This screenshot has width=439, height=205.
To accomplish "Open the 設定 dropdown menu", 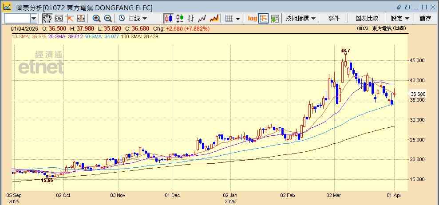I will 400,19.
